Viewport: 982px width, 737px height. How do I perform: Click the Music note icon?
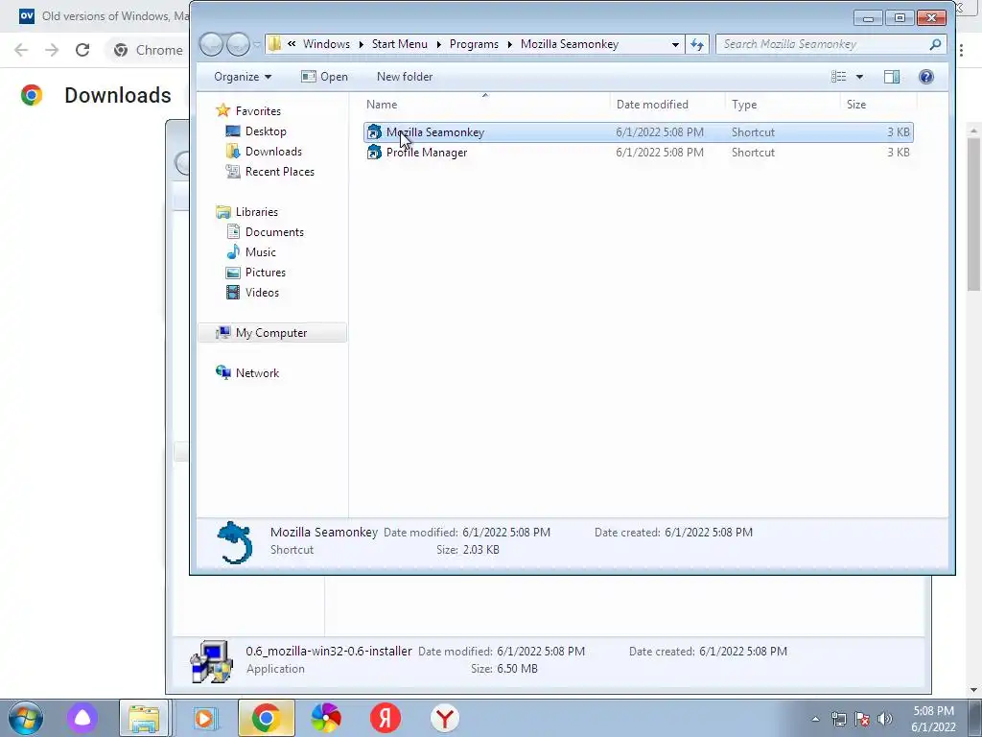point(233,252)
